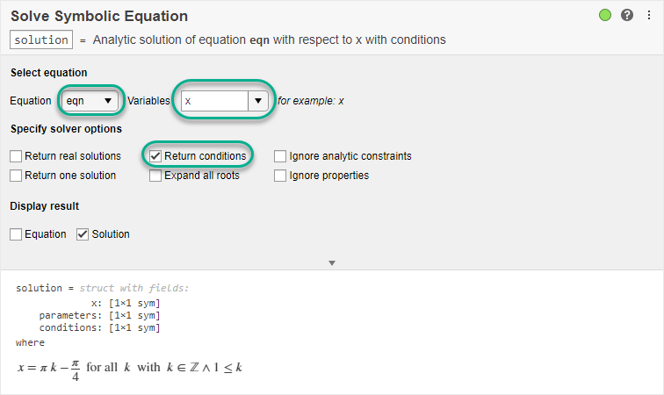
Task: Open the Equation eqn dropdown
Action: coord(90,101)
